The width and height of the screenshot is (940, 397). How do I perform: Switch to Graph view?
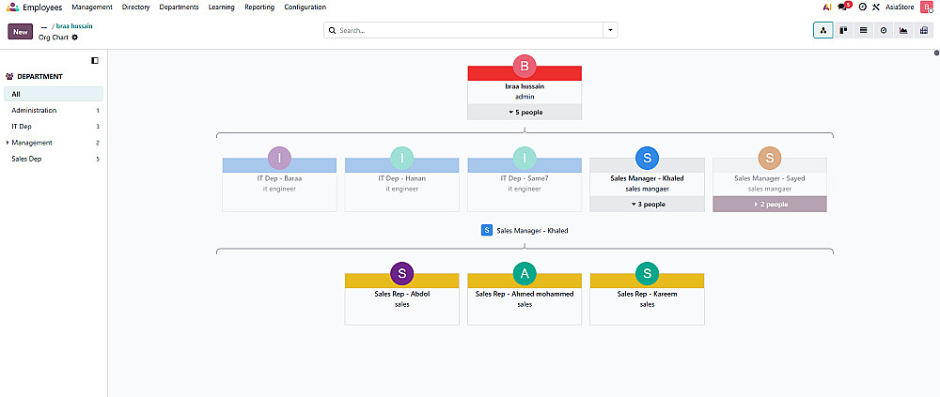click(903, 31)
